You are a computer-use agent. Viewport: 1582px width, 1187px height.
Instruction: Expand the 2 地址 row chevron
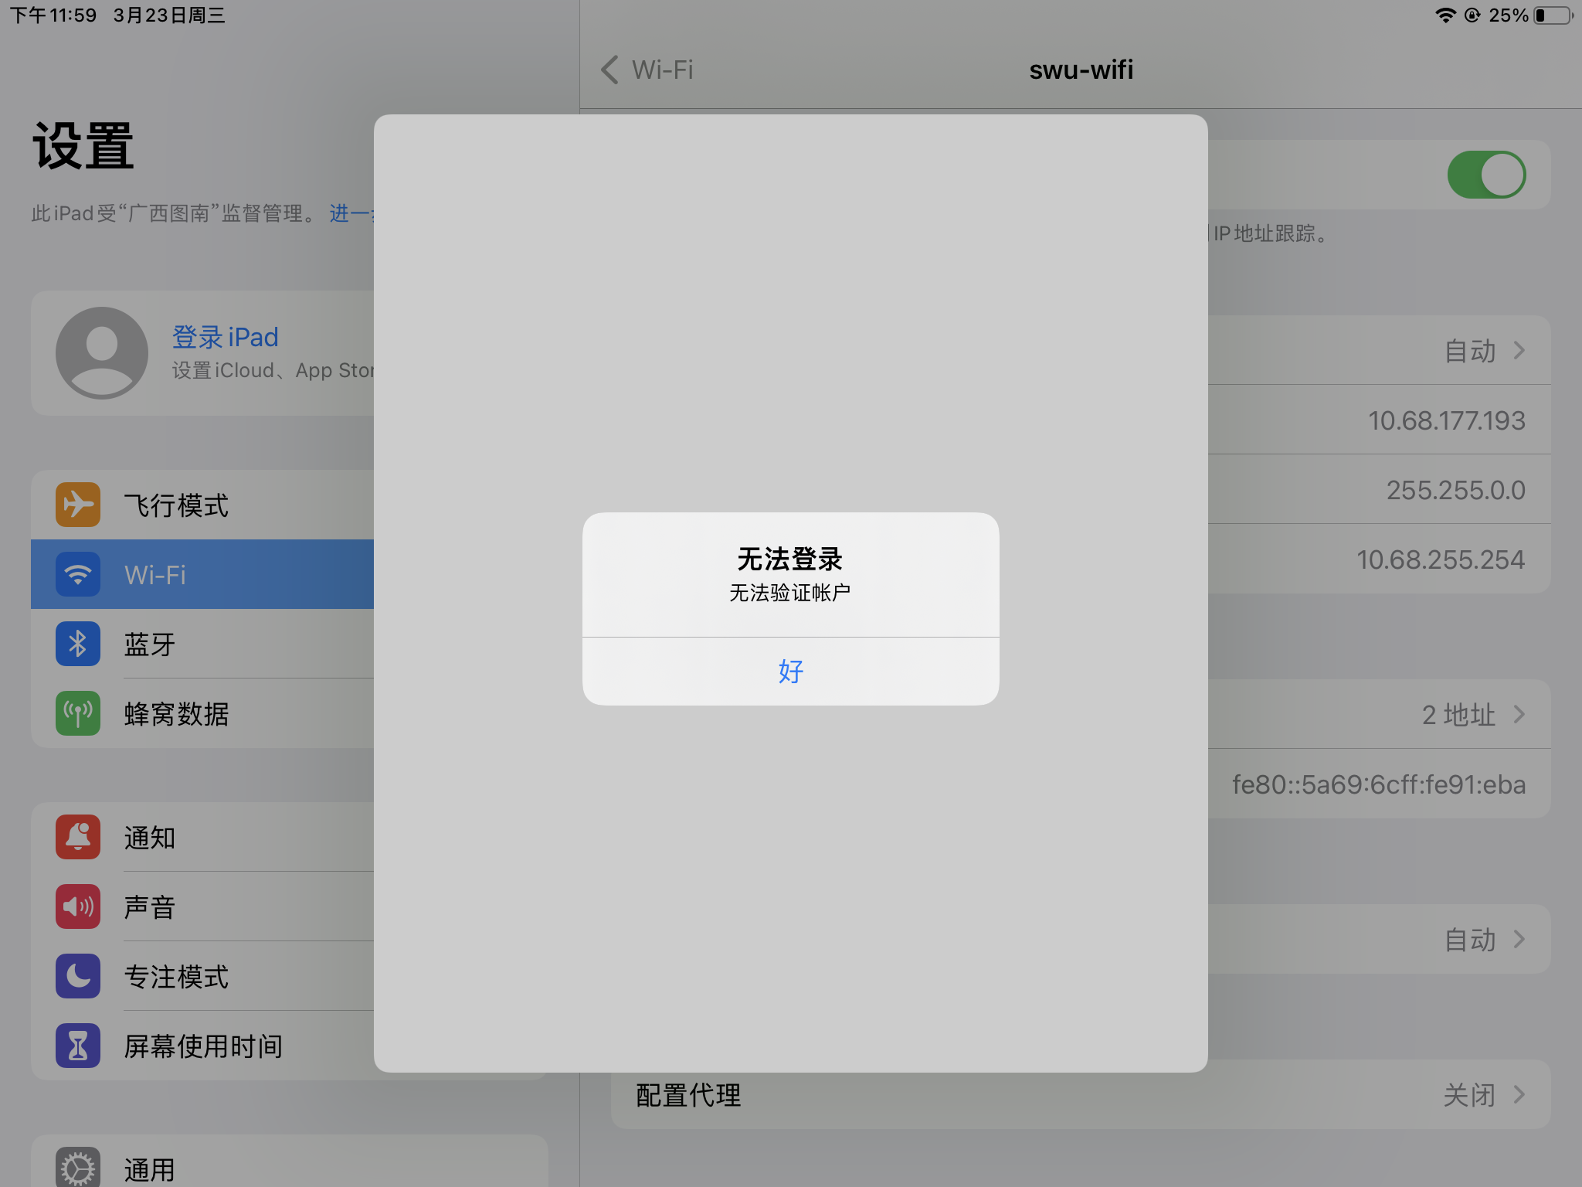pos(1519,714)
